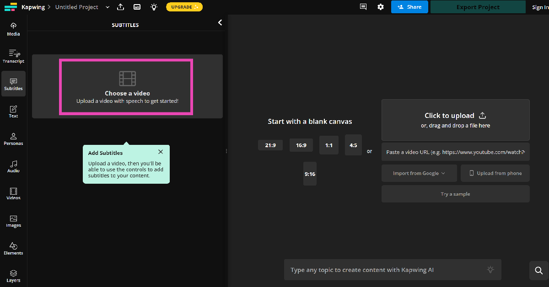
Task: Open the settings gear icon
Action: [381, 7]
